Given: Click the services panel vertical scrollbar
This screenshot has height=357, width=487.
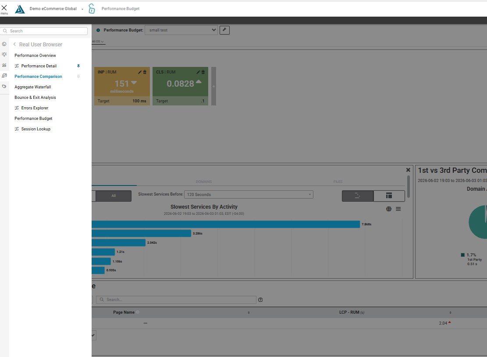Looking at the screenshot, I should (408, 186).
